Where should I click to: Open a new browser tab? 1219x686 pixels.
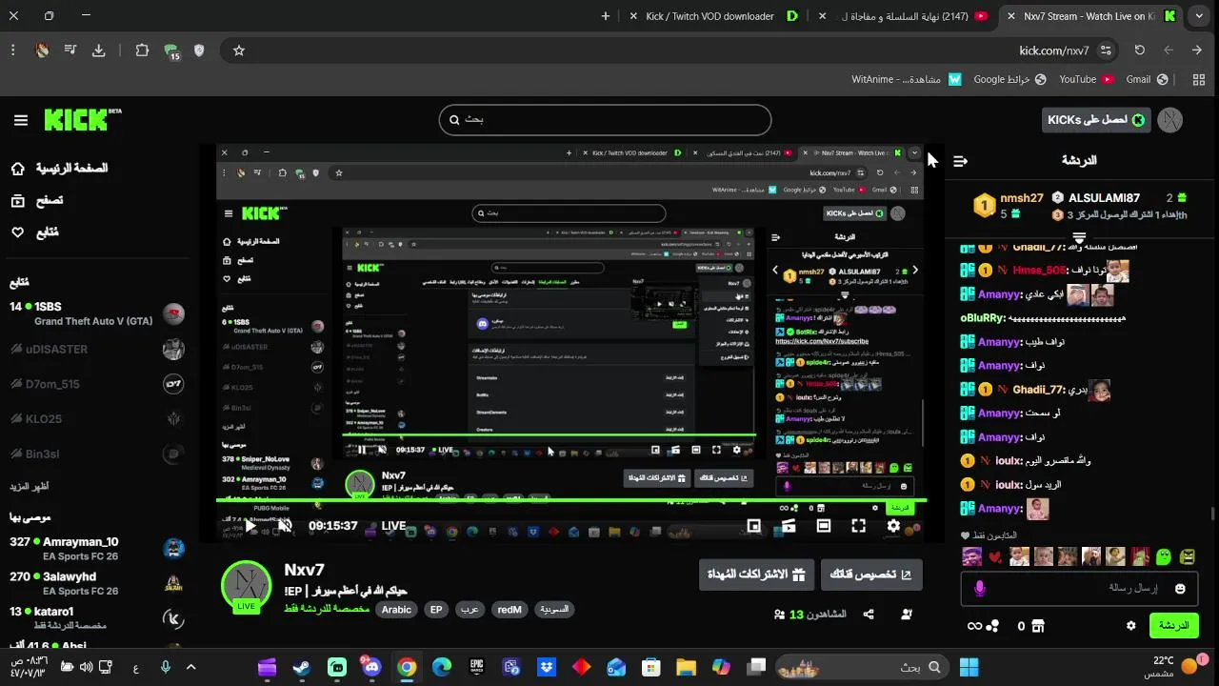tap(605, 16)
